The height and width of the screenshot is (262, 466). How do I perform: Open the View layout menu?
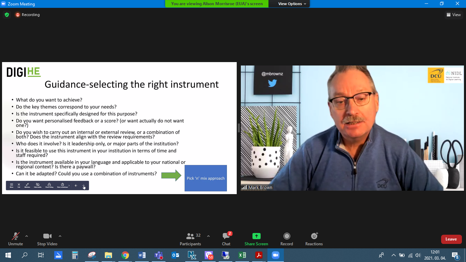(453, 15)
